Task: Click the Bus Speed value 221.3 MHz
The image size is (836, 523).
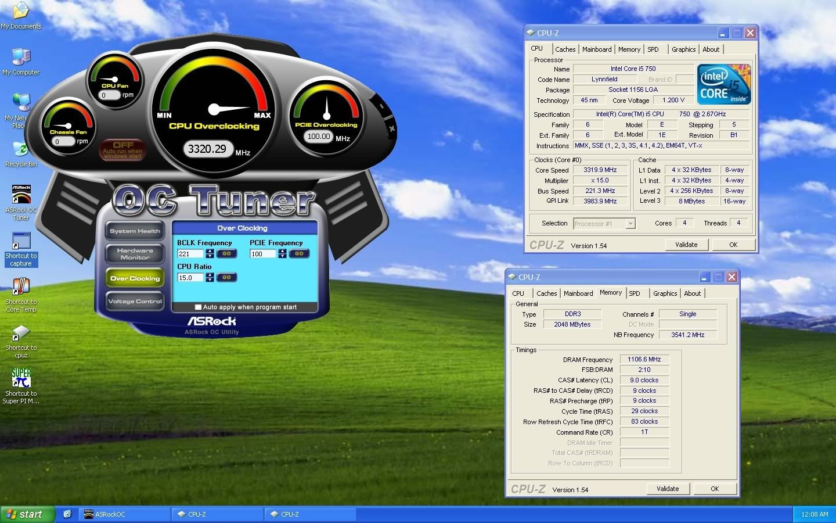Action: tap(600, 191)
